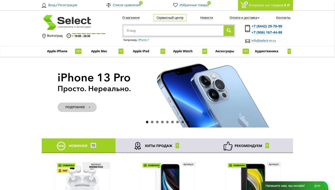Switch to the Хиты продаж tab
The width and height of the screenshot is (335, 190).
157,145
